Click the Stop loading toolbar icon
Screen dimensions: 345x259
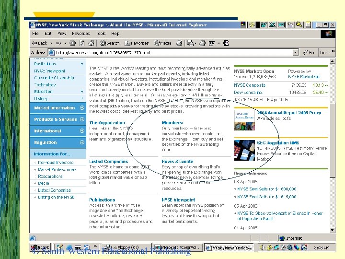click(72, 43)
